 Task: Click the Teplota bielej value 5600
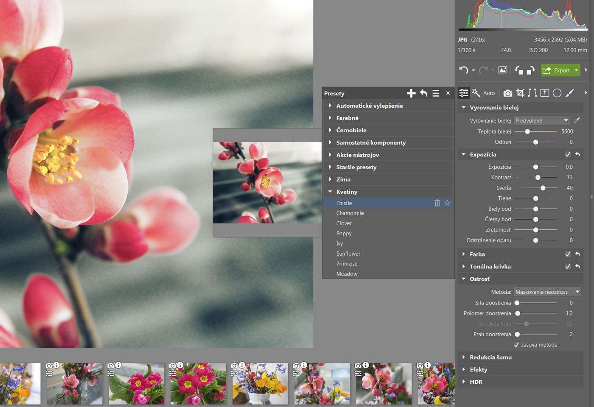click(567, 131)
